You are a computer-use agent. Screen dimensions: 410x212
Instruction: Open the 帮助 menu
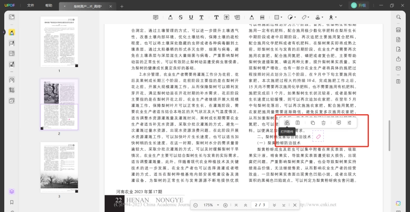coord(49,6)
